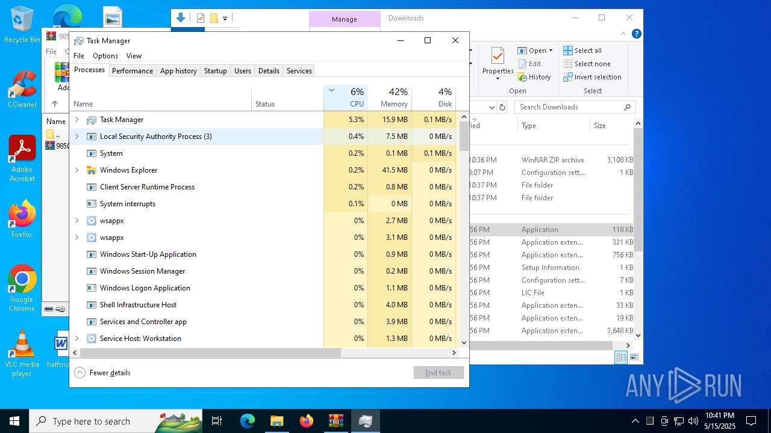Screen dimensions: 771x433
Task: Sort processes by the Memory column
Action: coord(390,98)
